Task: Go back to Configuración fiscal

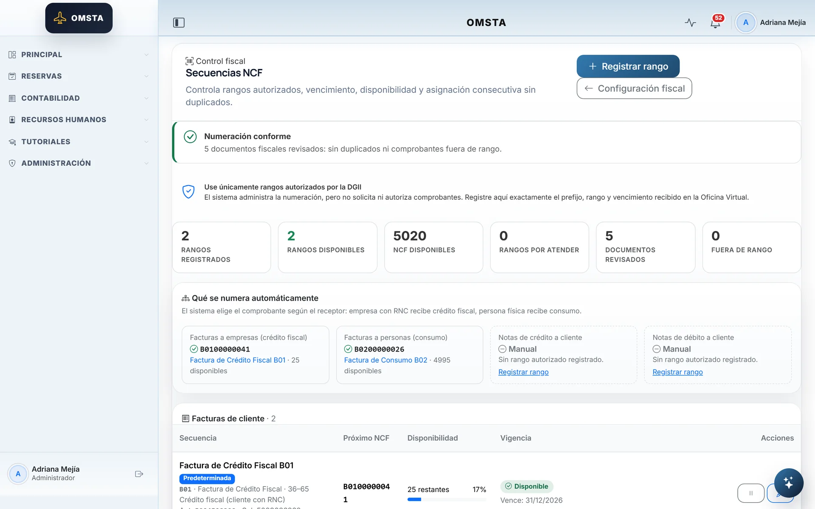Action: click(634, 88)
